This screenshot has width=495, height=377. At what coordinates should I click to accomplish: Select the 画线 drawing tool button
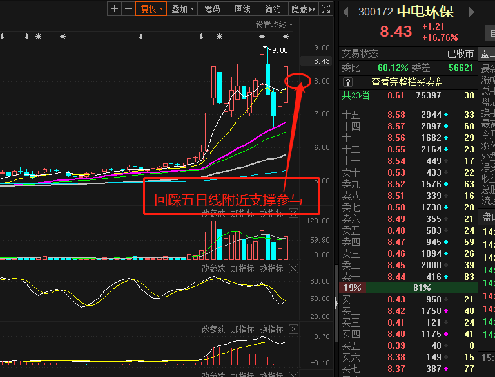click(x=243, y=9)
